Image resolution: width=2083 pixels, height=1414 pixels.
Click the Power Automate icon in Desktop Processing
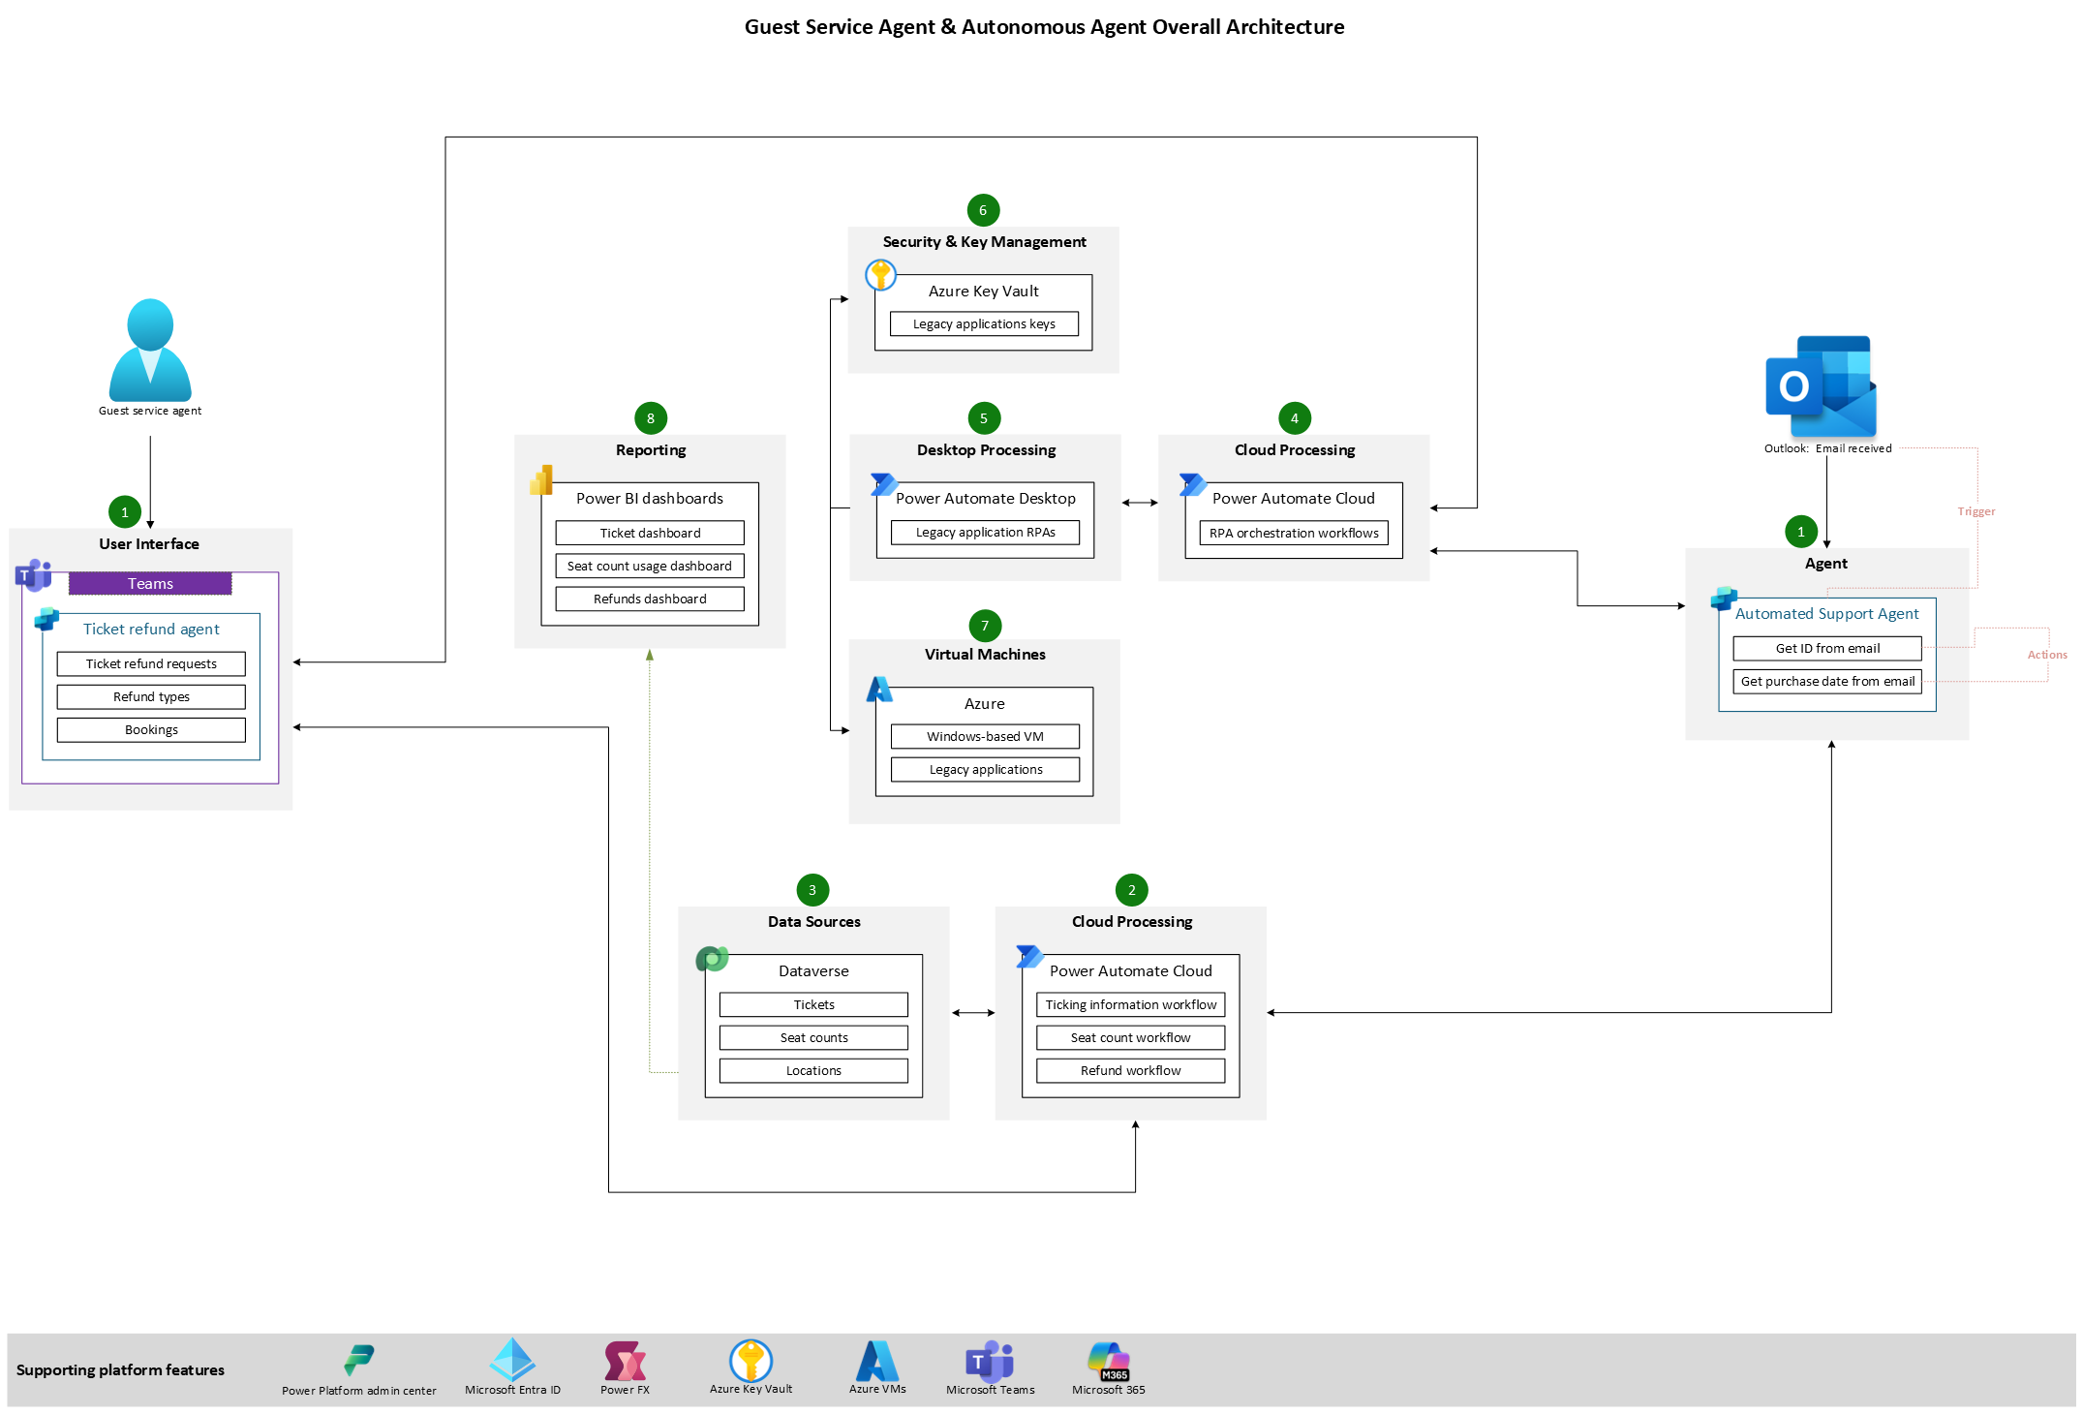coord(884,484)
